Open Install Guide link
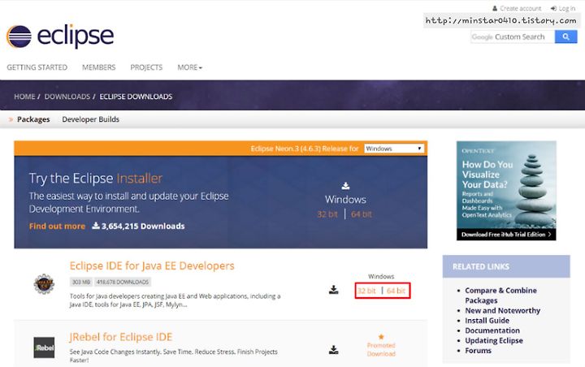The image size is (585, 367). coord(487,321)
